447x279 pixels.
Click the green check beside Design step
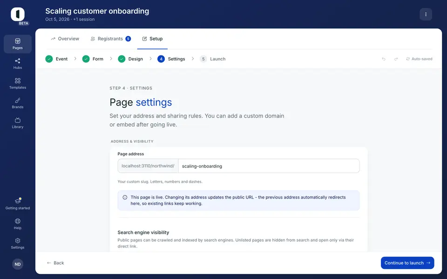coord(122,59)
